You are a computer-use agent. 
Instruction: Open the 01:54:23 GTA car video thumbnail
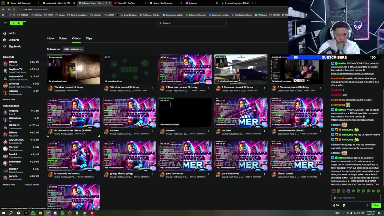tap(241, 69)
